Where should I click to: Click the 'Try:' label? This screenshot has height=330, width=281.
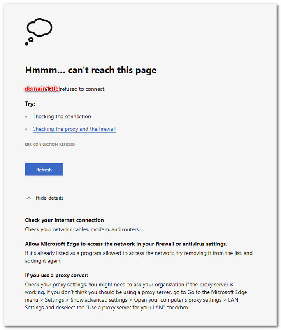(x=30, y=104)
